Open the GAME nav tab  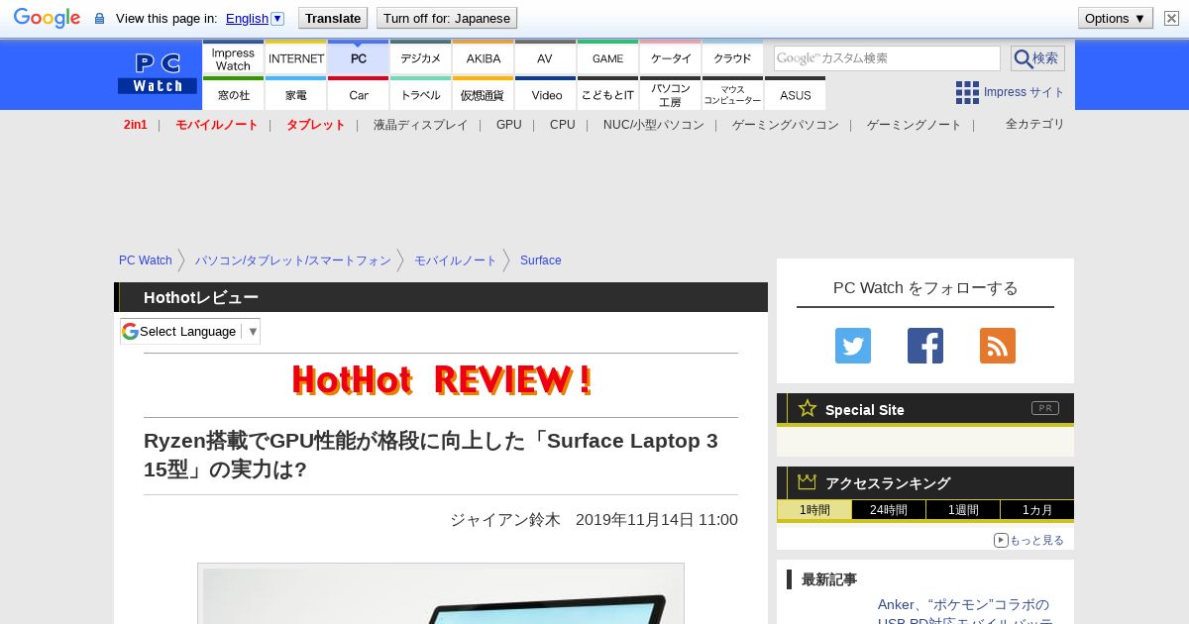[607, 58]
